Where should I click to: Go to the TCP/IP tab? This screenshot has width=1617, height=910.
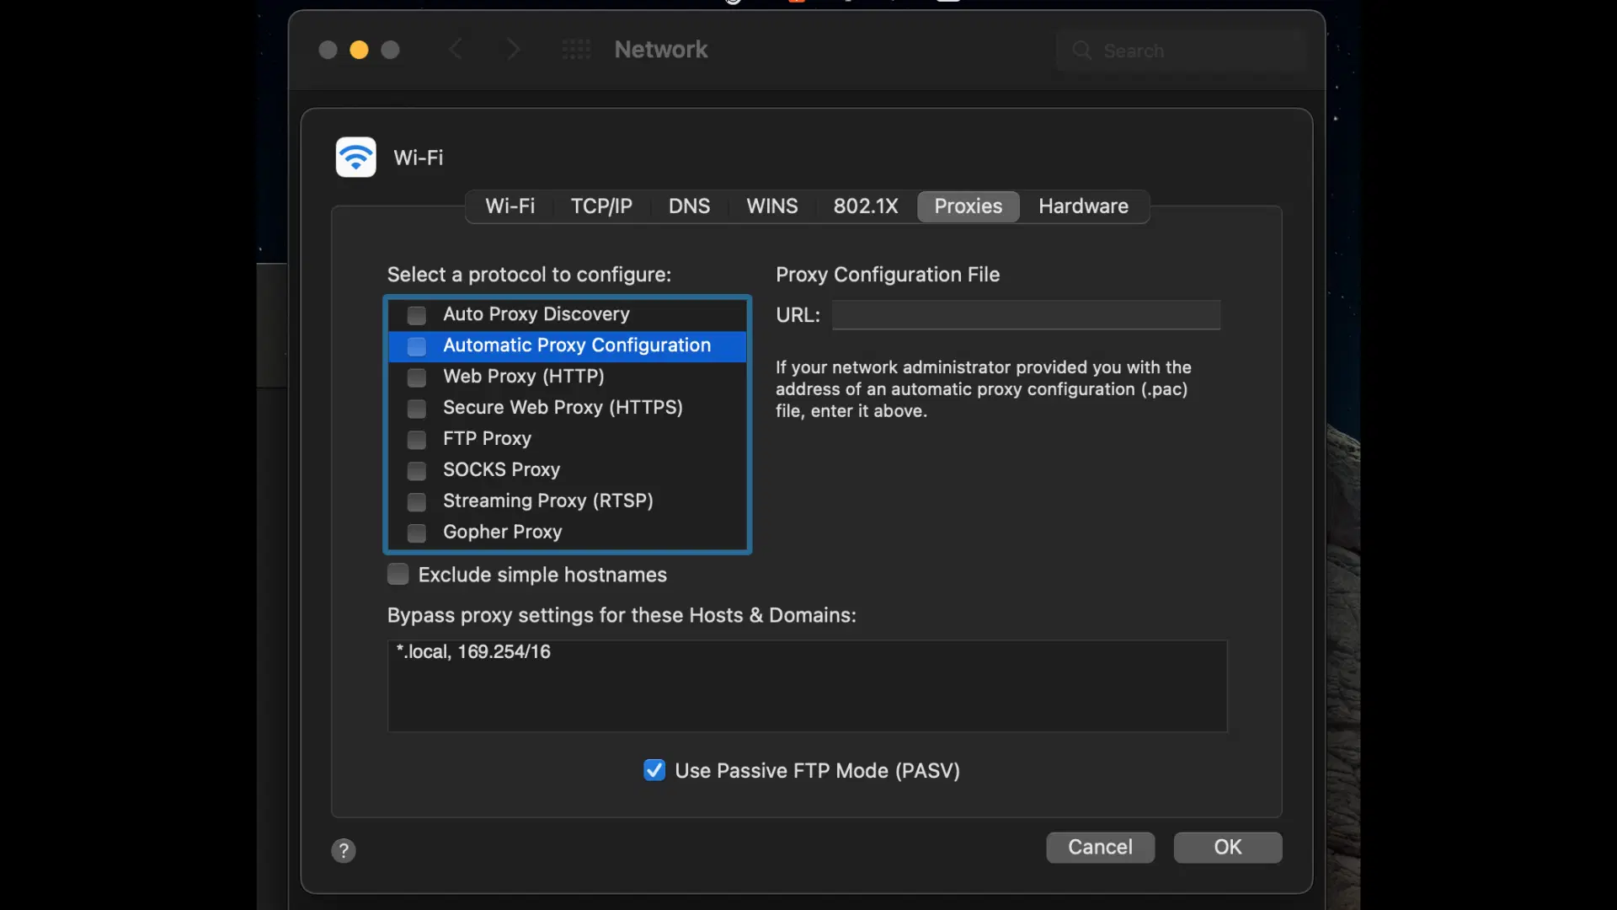pyautogui.click(x=600, y=206)
